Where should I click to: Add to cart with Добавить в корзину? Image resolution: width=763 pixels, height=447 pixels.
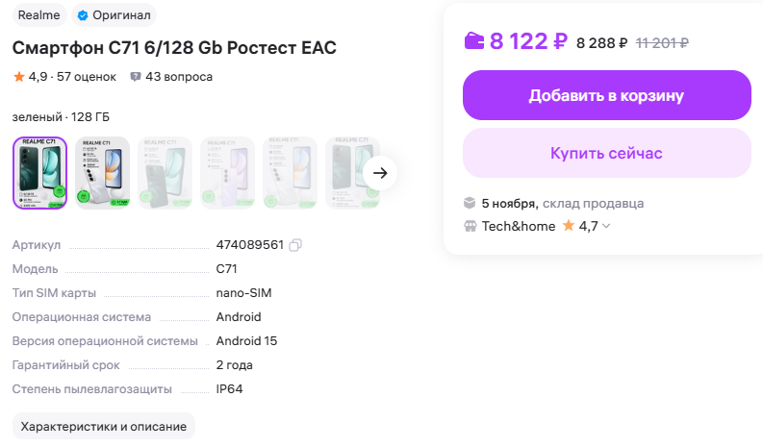tap(606, 95)
